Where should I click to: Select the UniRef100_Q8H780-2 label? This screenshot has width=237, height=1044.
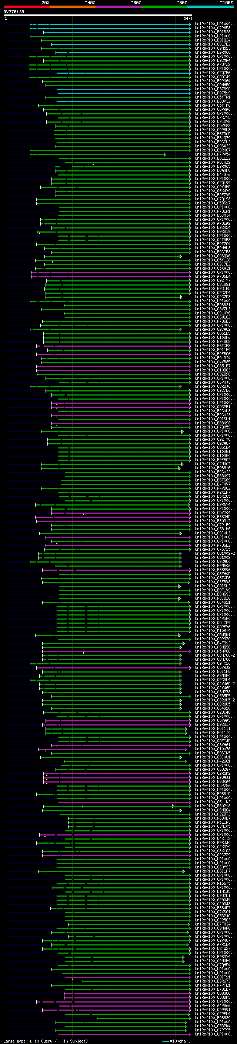215,655
